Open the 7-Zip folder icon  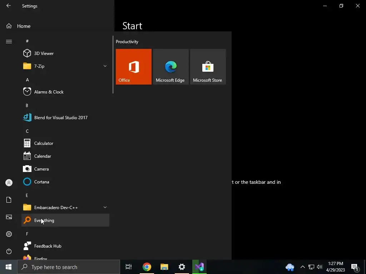tap(27, 66)
